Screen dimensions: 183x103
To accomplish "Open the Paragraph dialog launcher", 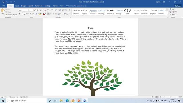I will pyautogui.click(x=70, y=17).
